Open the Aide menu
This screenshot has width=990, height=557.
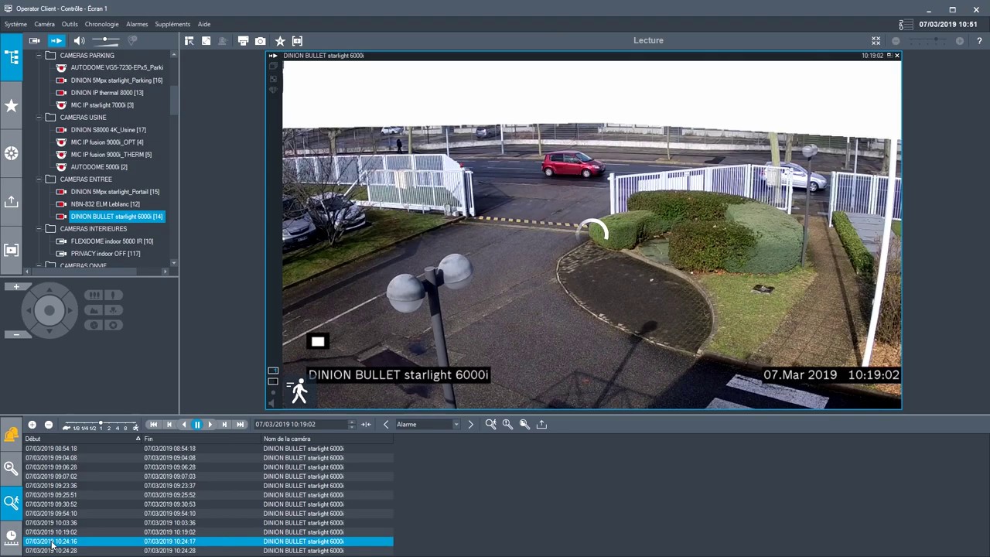click(204, 24)
